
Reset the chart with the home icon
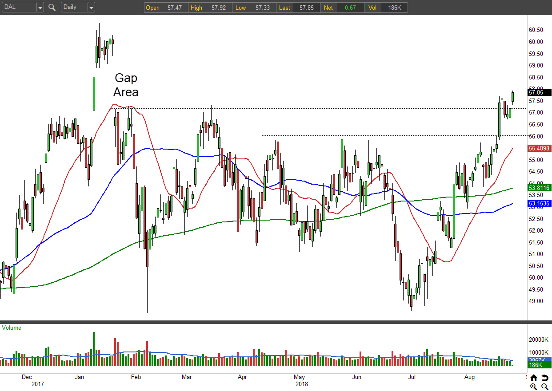(x=534, y=378)
